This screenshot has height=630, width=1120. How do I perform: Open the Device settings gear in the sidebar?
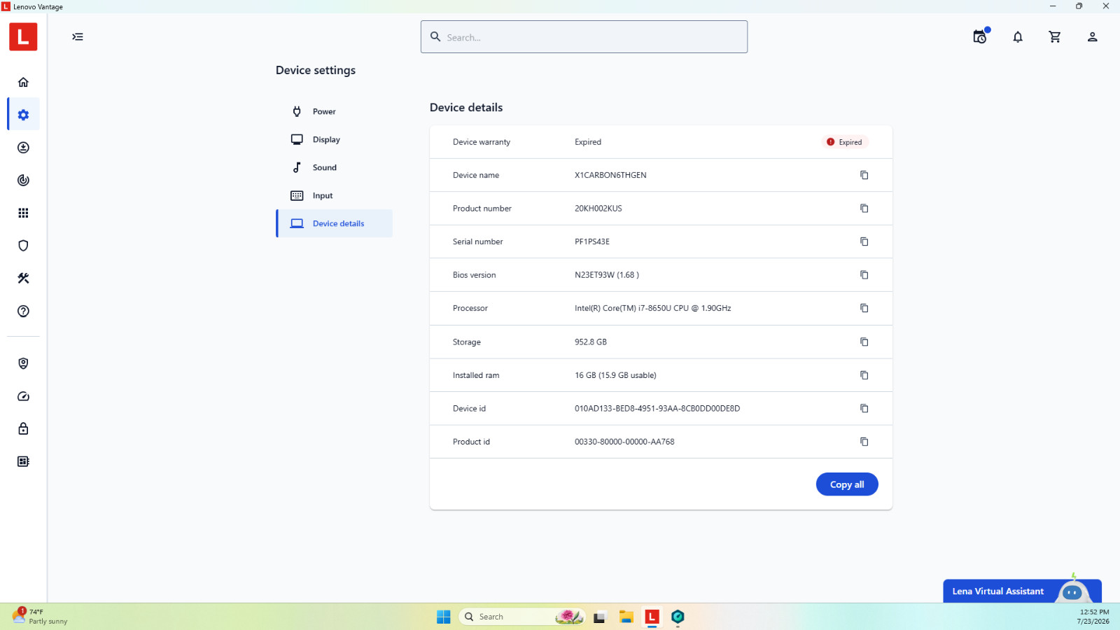point(23,115)
